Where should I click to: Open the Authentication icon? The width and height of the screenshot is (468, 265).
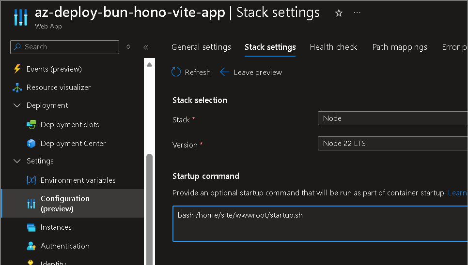point(31,246)
